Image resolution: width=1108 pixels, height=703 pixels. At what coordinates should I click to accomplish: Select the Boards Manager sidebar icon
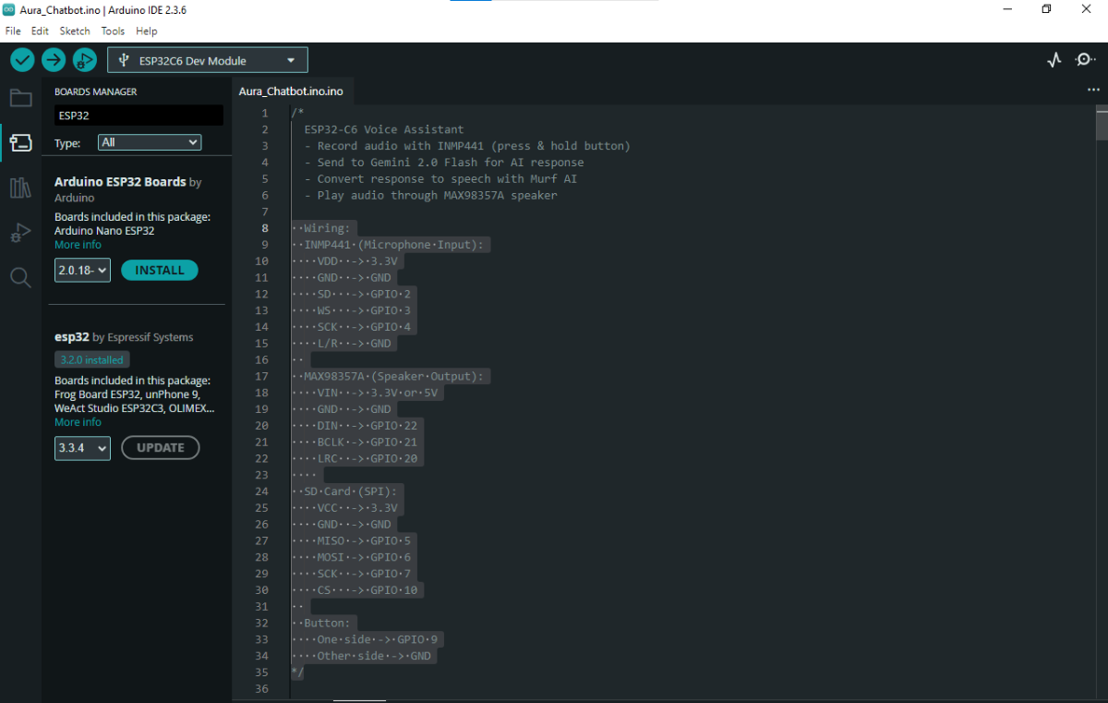[x=20, y=142]
